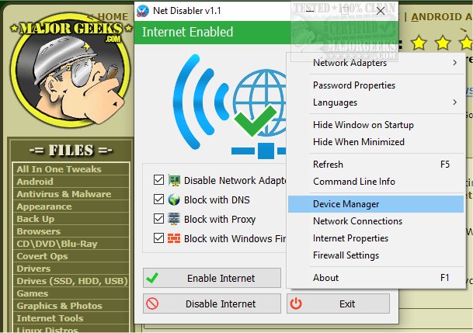
Task: Open Network Connections entry
Action: point(376,221)
